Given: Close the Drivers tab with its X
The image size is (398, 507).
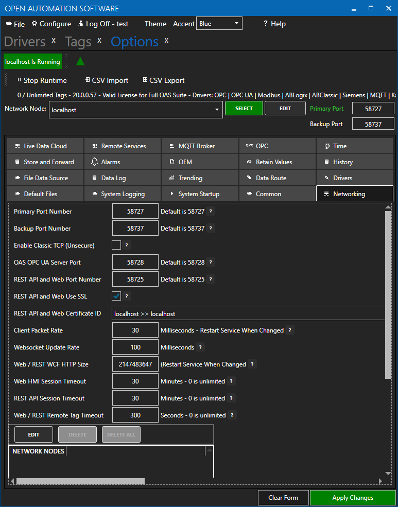Looking at the screenshot, I should [x=53, y=41].
